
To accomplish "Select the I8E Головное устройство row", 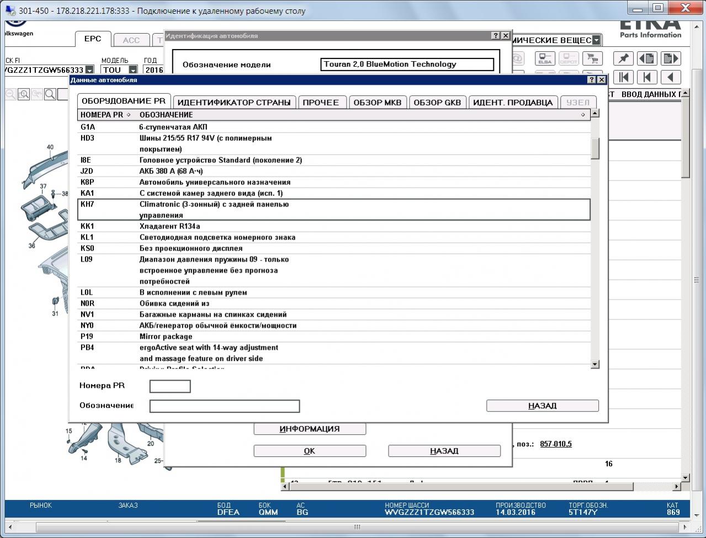I will pos(334,160).
